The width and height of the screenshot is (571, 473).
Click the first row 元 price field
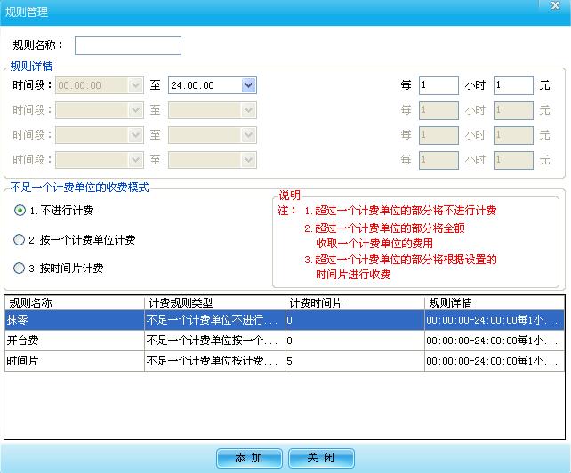pos(513,85)
